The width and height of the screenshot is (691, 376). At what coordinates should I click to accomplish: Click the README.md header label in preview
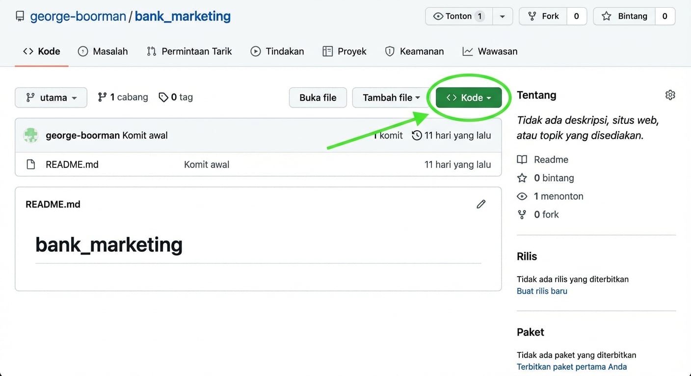[53, 204]
